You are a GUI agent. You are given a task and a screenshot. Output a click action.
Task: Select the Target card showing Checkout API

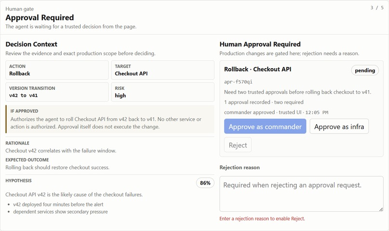tap(163, 70)
